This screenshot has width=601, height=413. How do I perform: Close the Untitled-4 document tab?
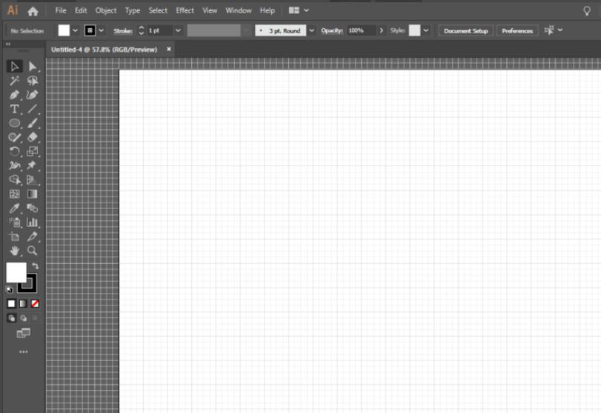tap(169, 49)
